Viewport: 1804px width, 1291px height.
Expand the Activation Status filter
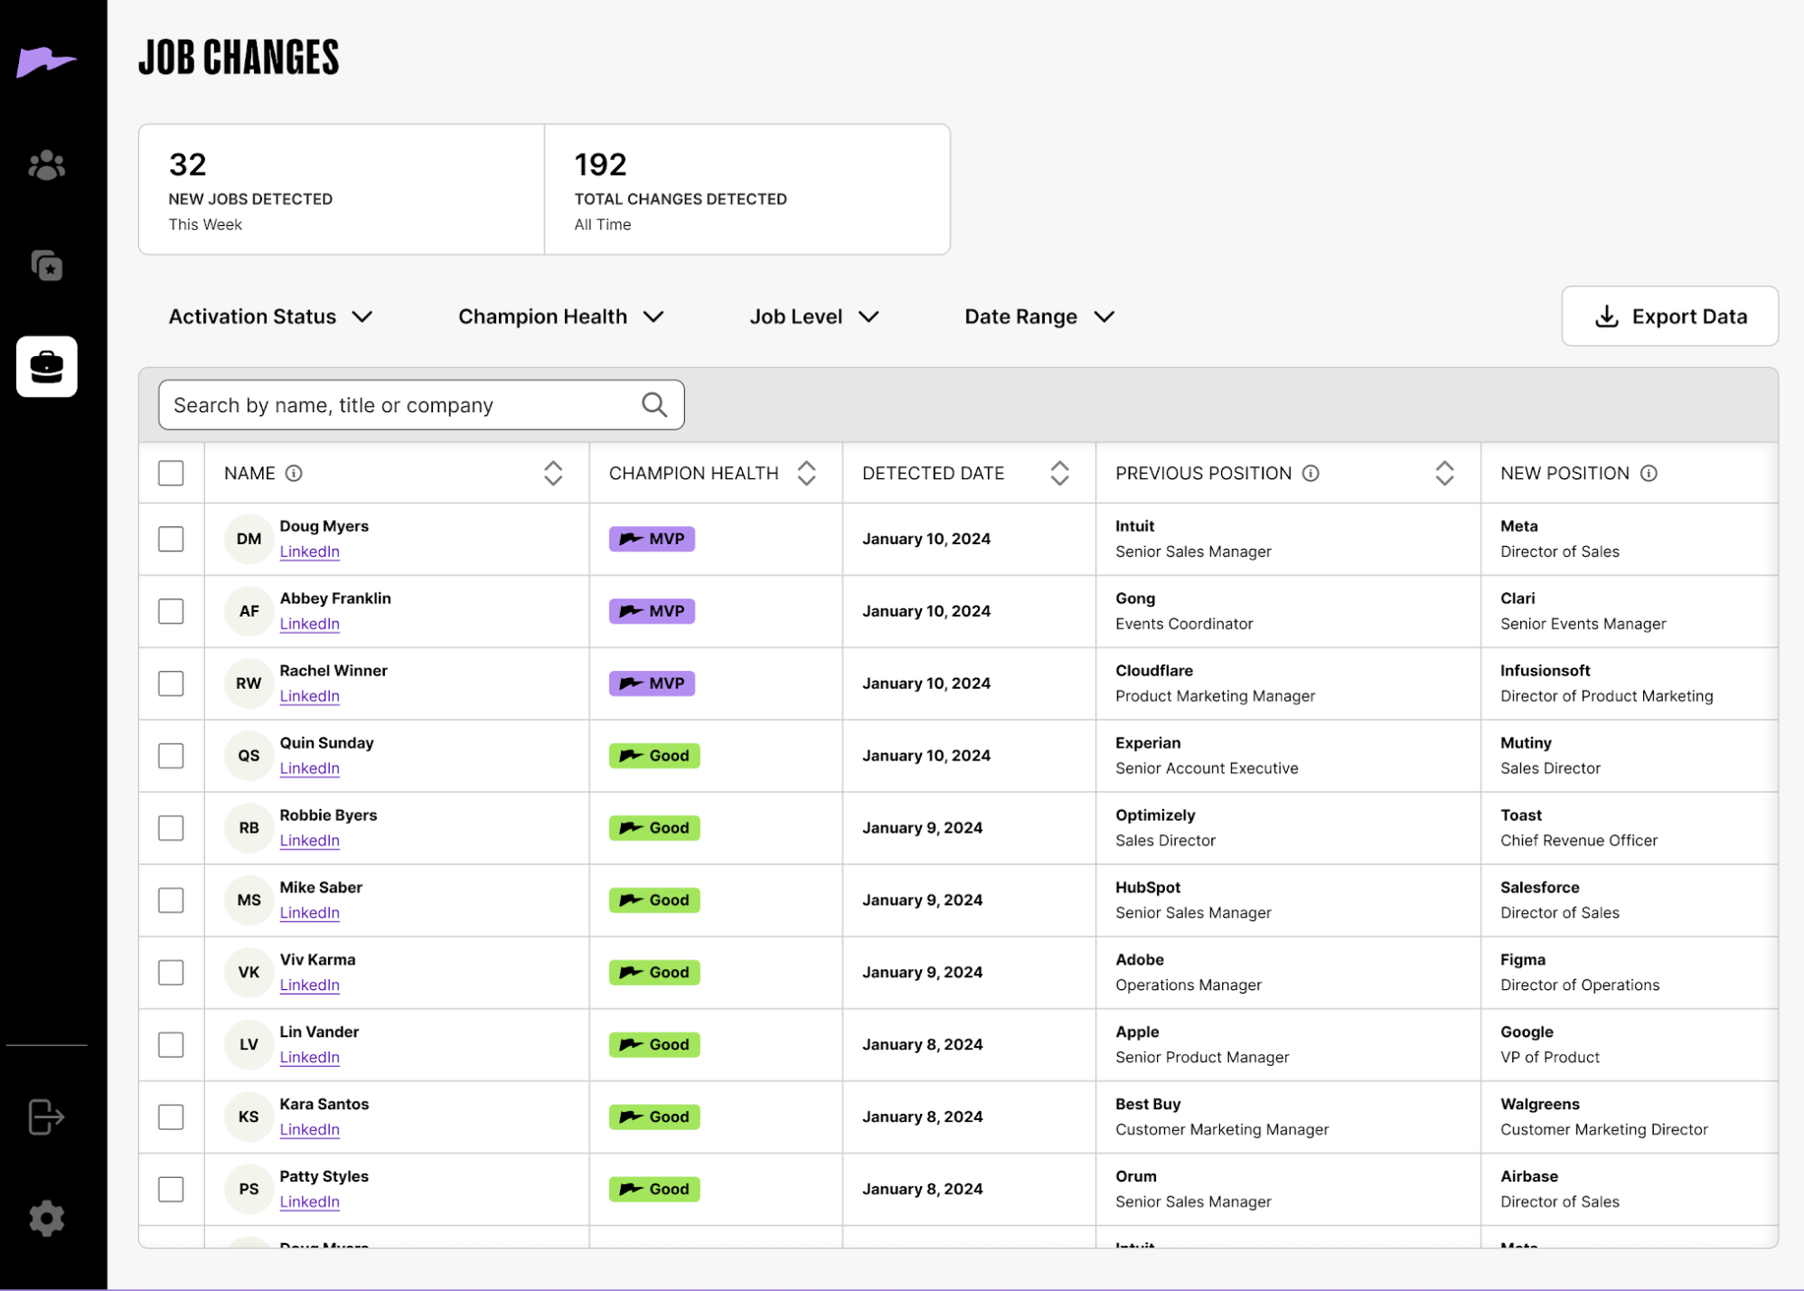(270, 316)
